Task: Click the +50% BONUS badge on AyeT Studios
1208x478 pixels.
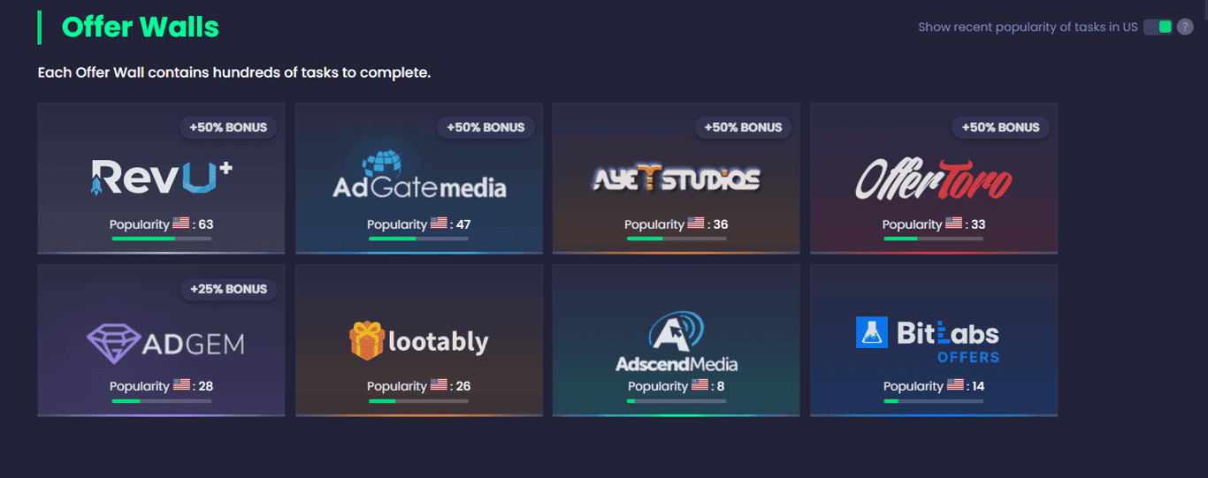Action: point(743,127)
